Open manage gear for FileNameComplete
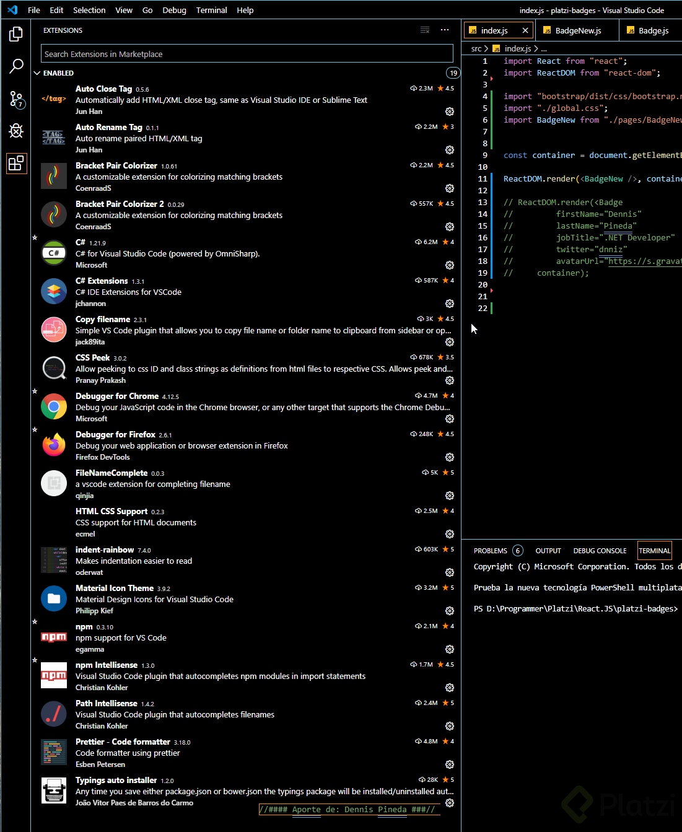The width and height of the screenshot is (682, 832). (x=450, y=496)
